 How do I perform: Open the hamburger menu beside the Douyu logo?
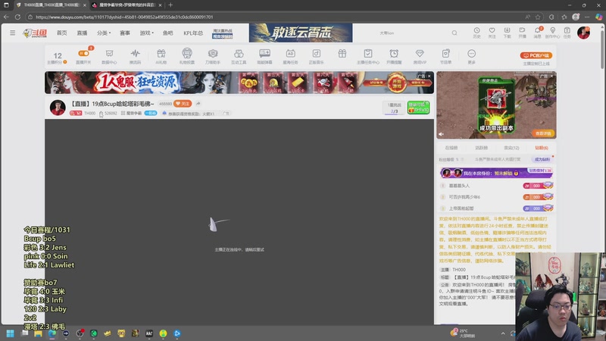point(12,33)
